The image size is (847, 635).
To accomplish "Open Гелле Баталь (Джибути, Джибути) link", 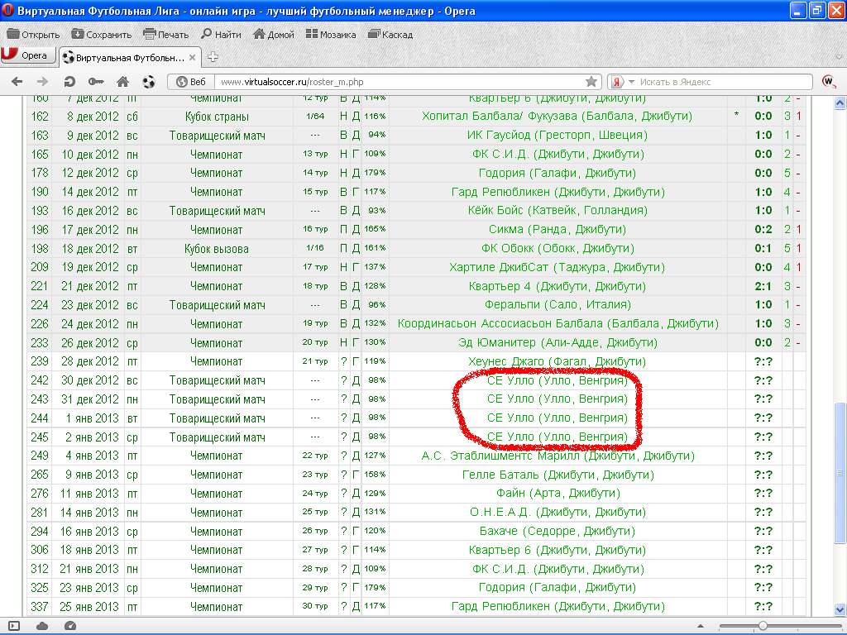I will (x=558, y=475).
